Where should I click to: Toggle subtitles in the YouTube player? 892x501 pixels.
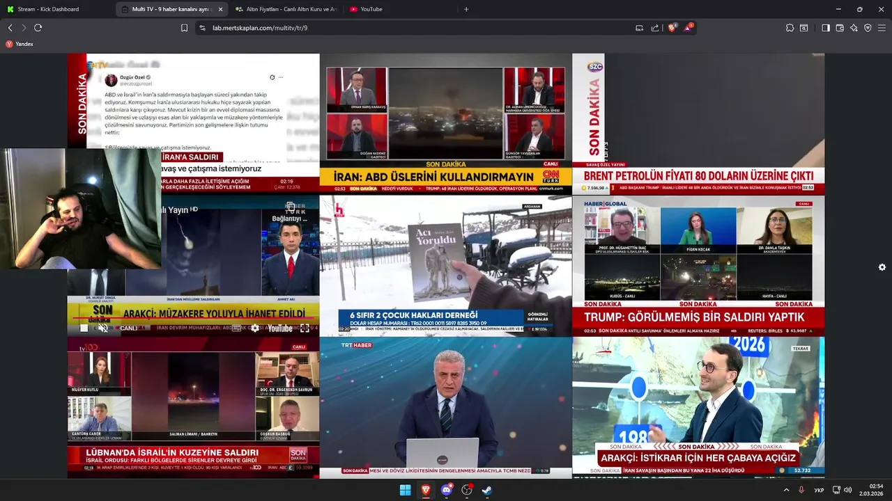click(x=237, y=328)
